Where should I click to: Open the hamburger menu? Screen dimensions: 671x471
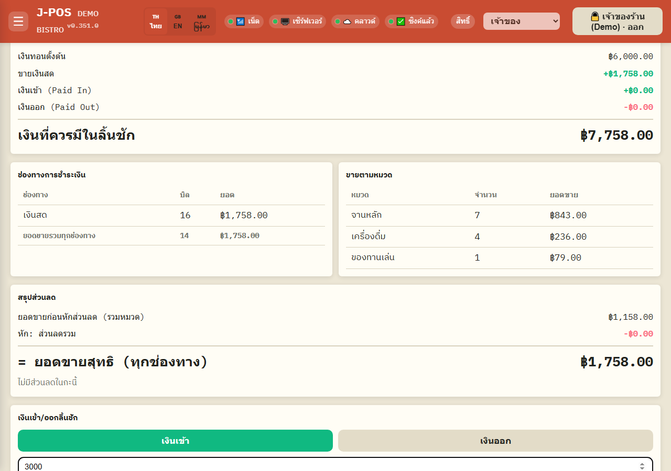click(x=18, y=21)
